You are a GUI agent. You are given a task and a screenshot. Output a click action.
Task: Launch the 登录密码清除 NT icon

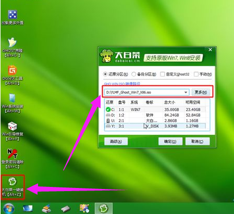pos(13,159)
